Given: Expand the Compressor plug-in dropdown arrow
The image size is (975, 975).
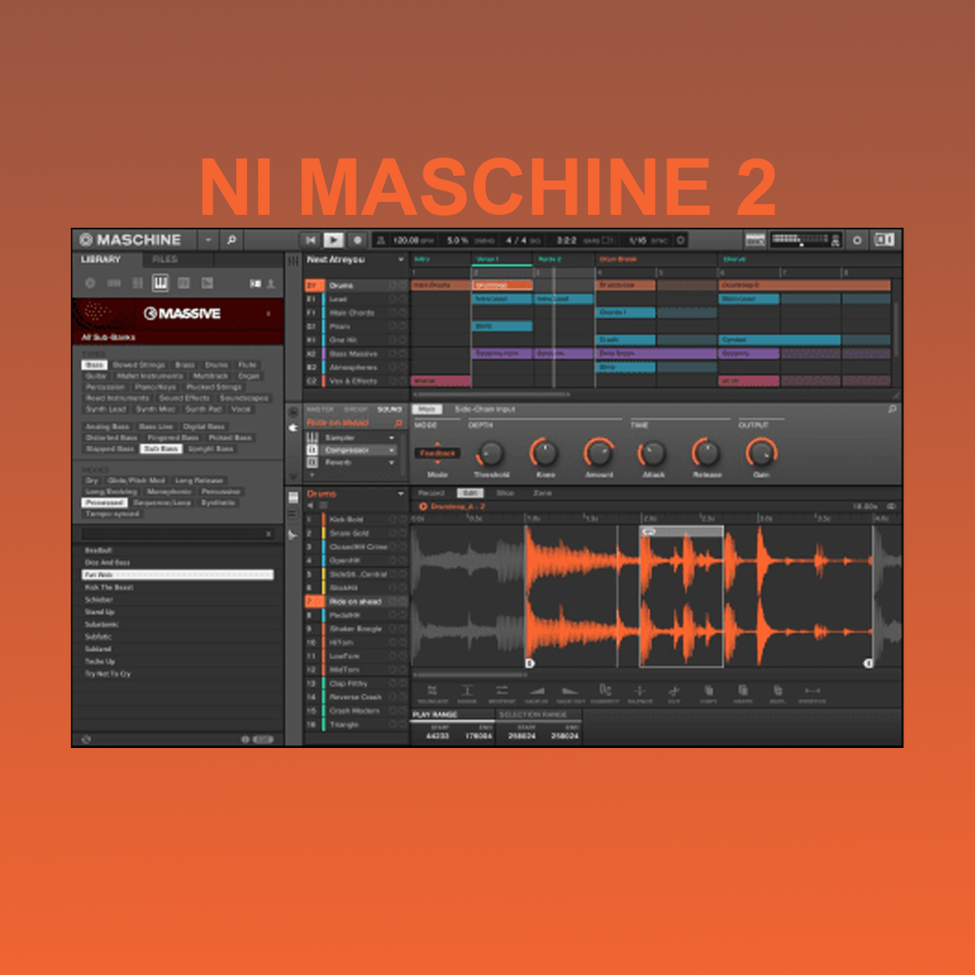Looking at the screenshot, I should click(392, 450).
